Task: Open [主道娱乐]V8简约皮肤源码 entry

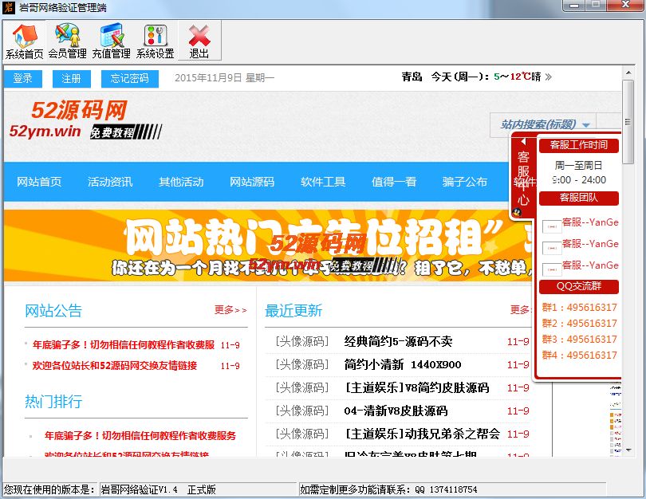Action: [x=416, y=387]
